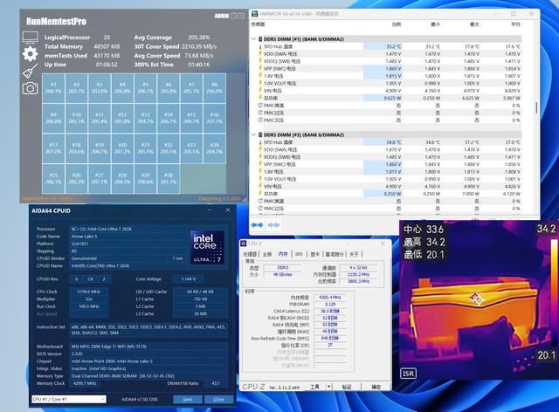The height and width of the screenshot is (412, 559).
Task: Collapse the DDR5 DIMM [#3] sensor group
Action: pyautogui.click(x=253, y=134)
